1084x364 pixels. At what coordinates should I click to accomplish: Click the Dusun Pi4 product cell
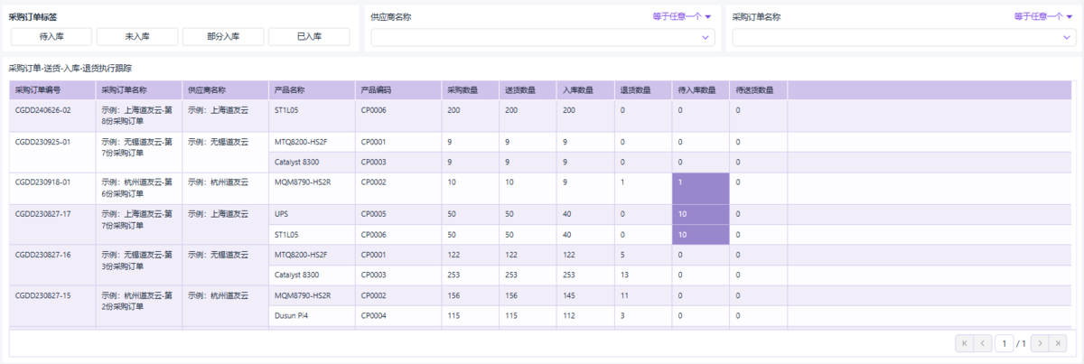pos(292,316)
